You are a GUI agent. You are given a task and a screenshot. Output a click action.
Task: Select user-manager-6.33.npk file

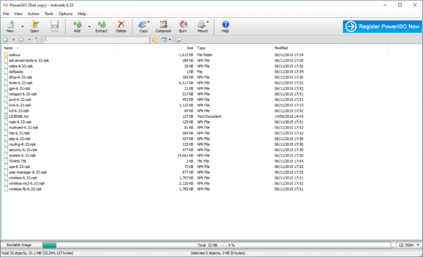pos(28,172)
